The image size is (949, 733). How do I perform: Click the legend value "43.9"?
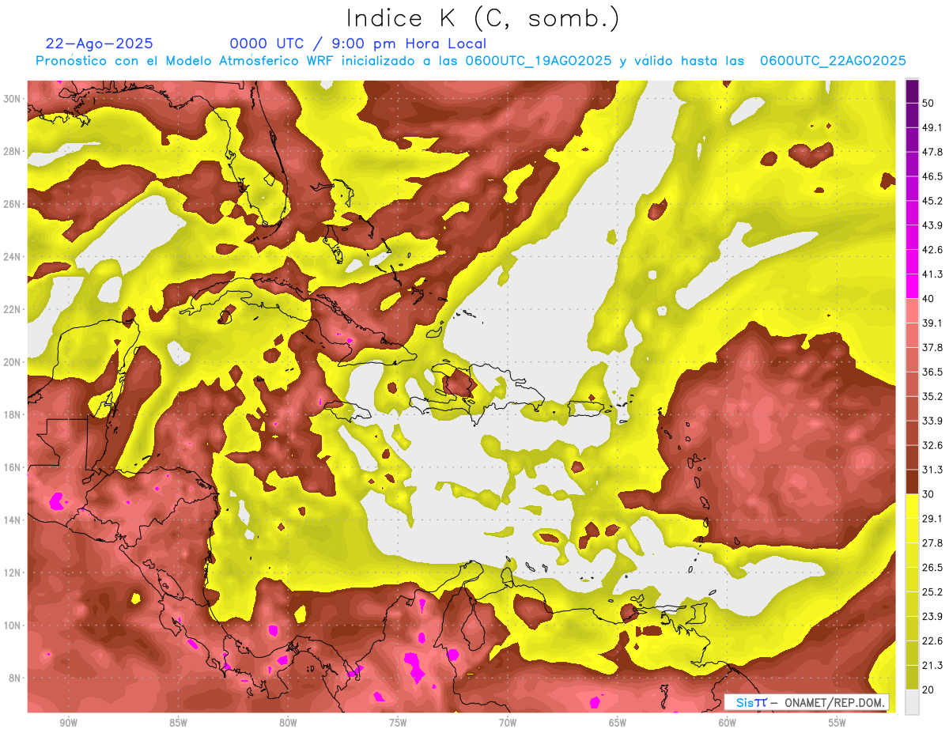point(933,225)
